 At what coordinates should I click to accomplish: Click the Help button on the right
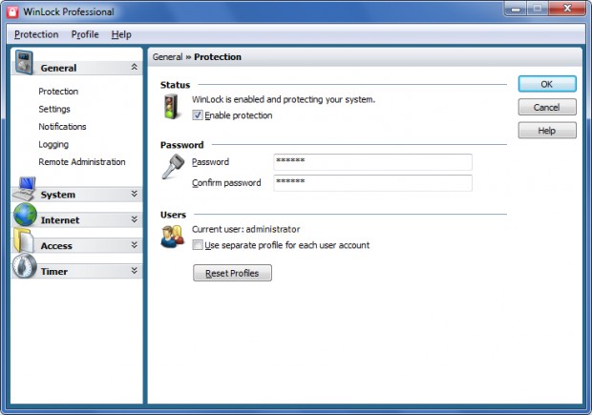(x=547, y=131)
